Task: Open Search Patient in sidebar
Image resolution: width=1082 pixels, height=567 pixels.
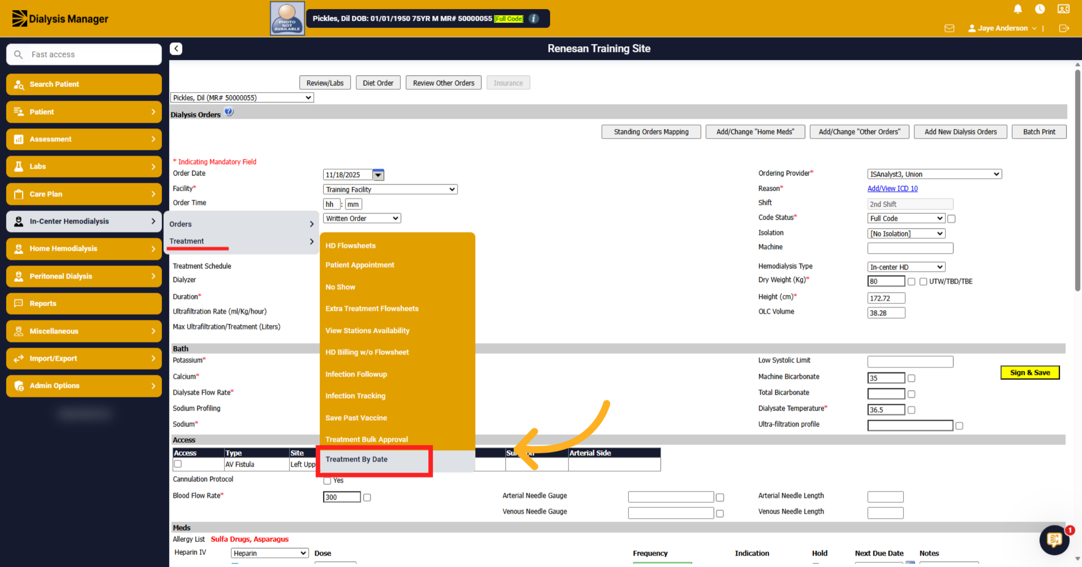Action: (x=84, y=84)
